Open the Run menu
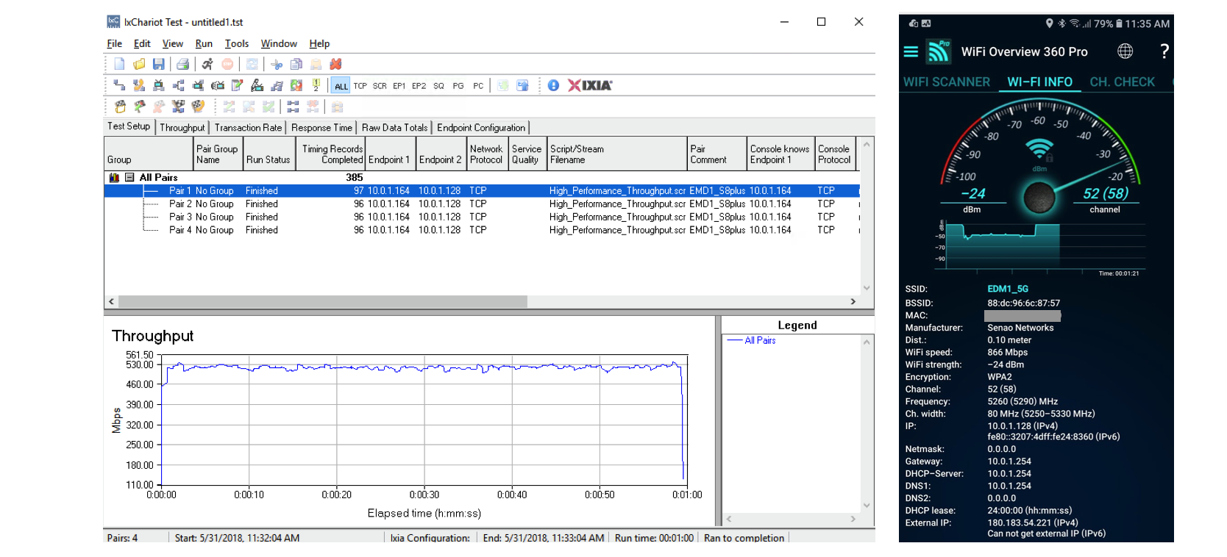The image size is (1227, 557). click(x=204, y=44)
